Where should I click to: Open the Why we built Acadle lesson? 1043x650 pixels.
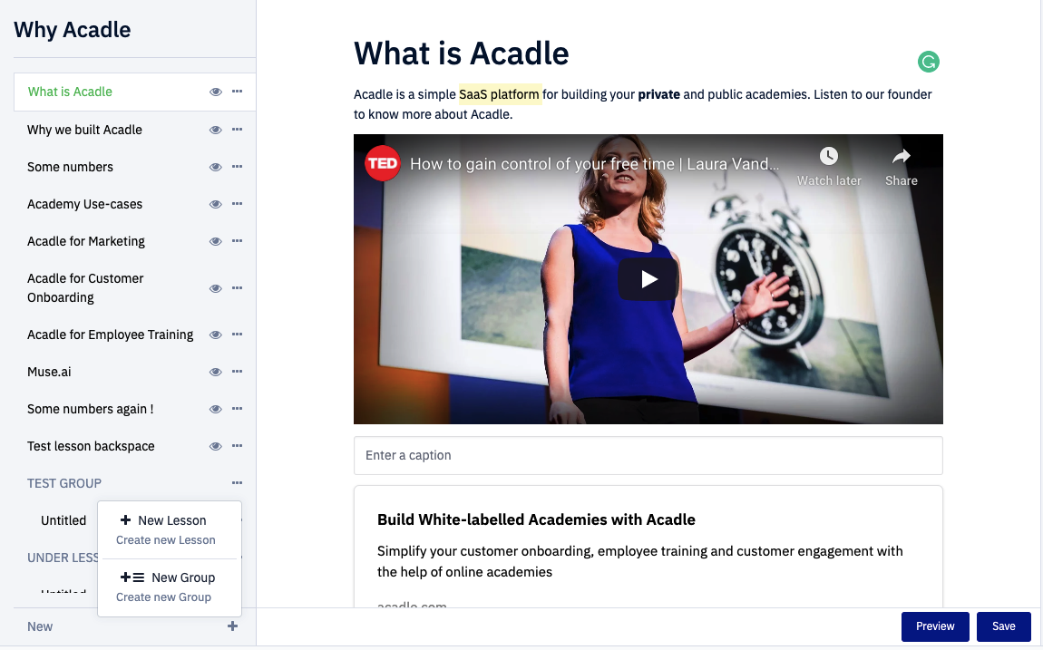84,130
